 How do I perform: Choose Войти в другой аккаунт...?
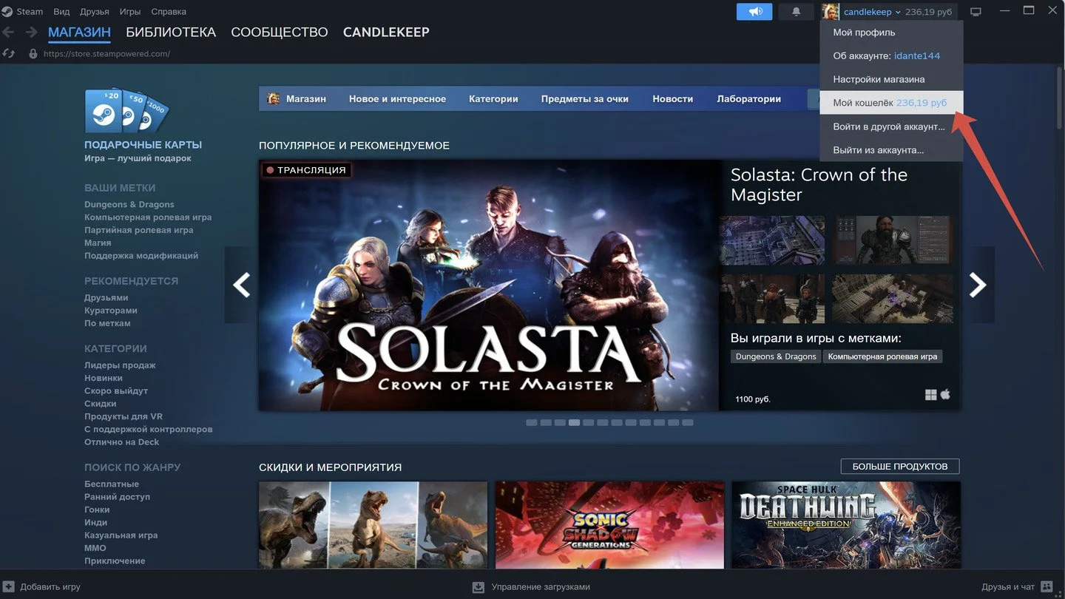(x=891, y=126)
